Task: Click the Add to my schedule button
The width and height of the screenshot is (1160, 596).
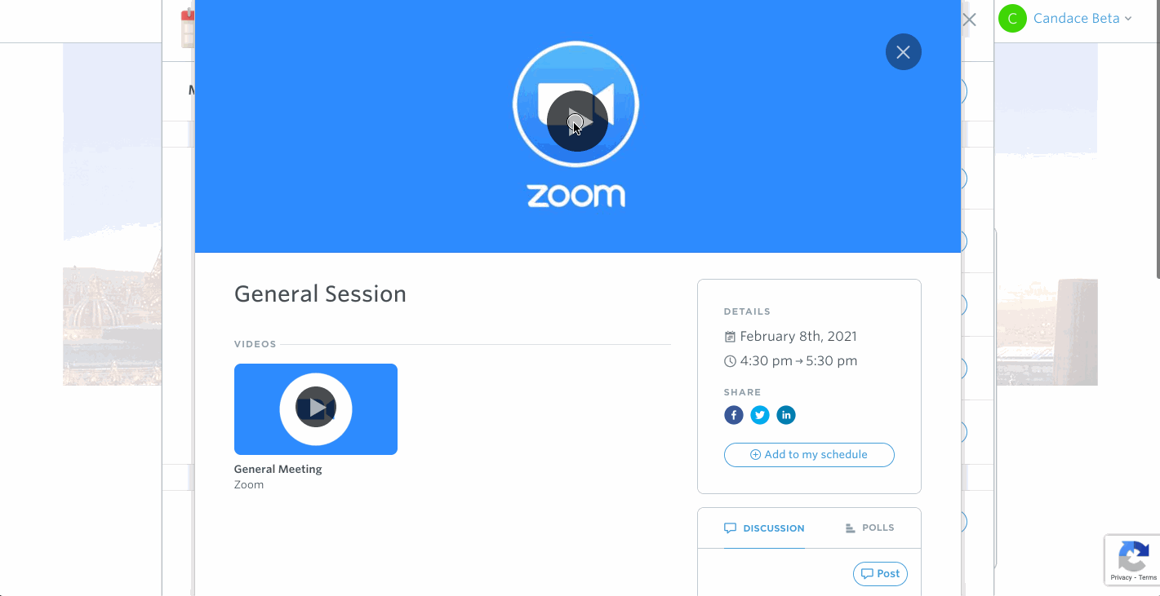Action: tap(809, 455)
